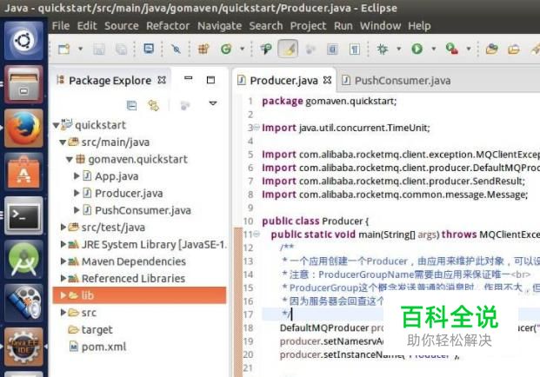Screen dimensions: 540x377
Task: Open the Source menu
Action: click(x=122, y=26)
